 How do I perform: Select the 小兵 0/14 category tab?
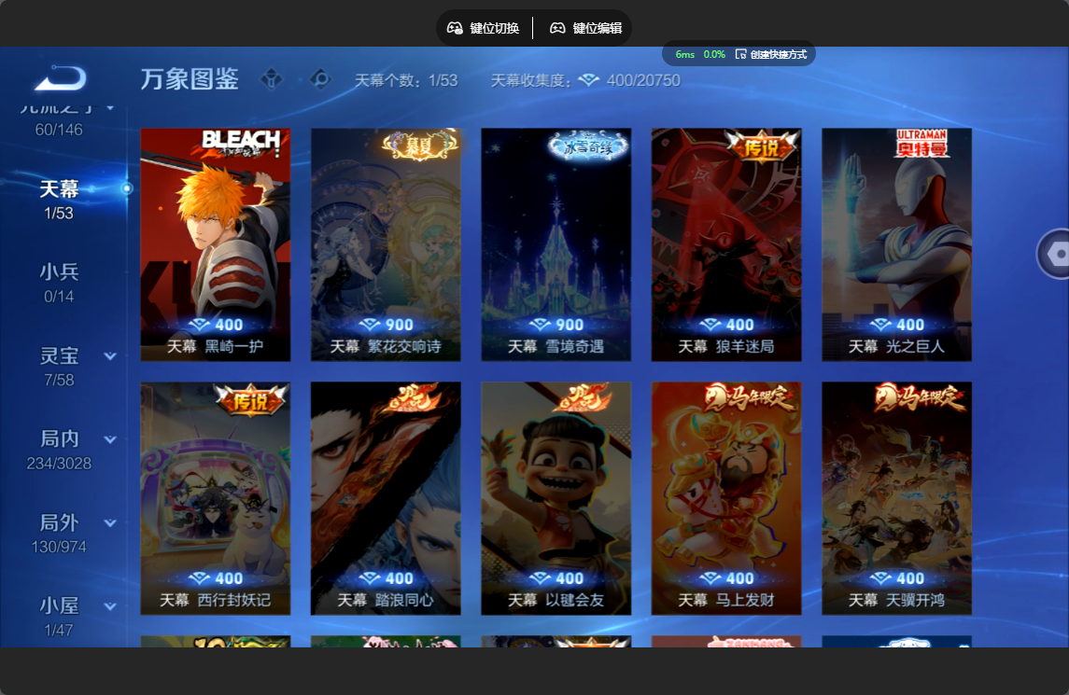[x=60, y=283]
